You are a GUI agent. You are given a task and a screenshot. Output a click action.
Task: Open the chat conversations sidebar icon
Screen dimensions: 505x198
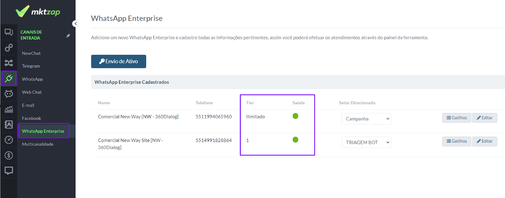(9, 32)
